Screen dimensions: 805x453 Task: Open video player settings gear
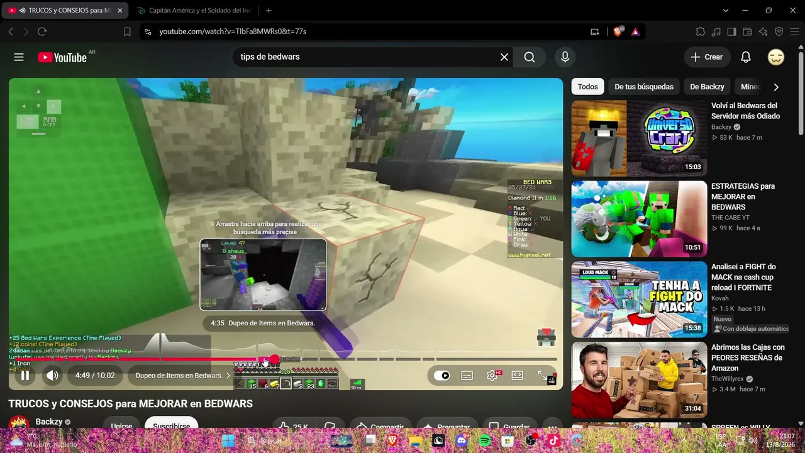point(492,376)
